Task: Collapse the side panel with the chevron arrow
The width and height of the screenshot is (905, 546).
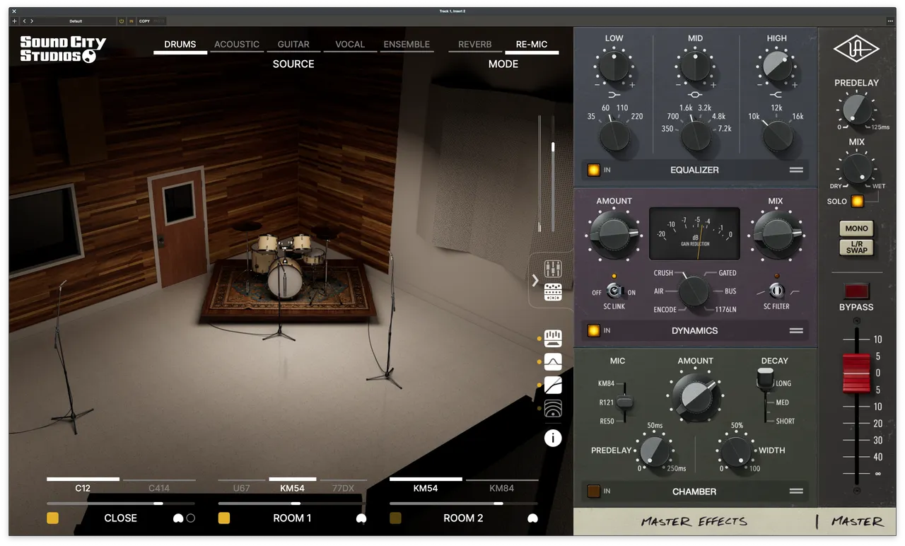Action: (x=535, y=280)
